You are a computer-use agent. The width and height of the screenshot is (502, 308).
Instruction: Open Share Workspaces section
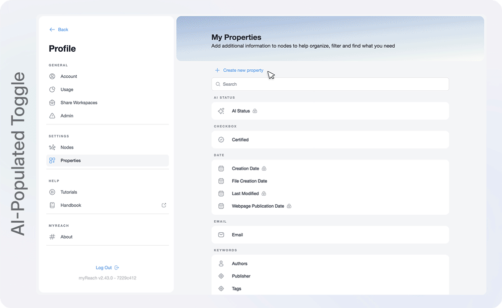click(x=78, y=102)
